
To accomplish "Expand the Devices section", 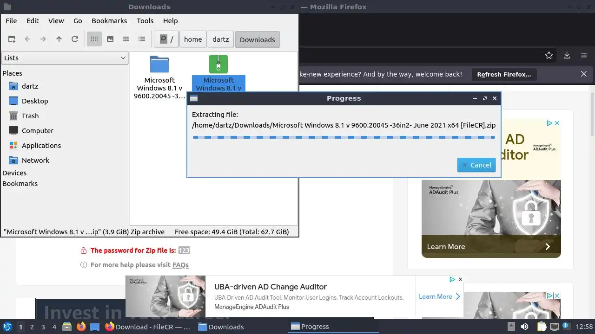I will [x=14, y=173].
